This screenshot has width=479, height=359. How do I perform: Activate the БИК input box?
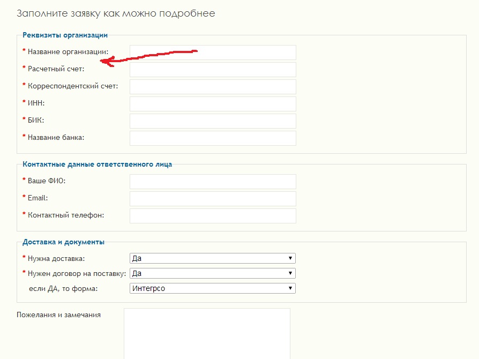[213, 121]
